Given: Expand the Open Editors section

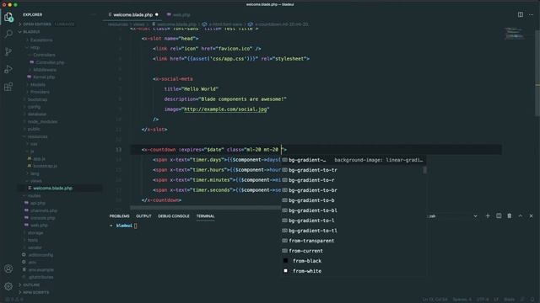Looking at the screenshot, I should coord(36,24).
